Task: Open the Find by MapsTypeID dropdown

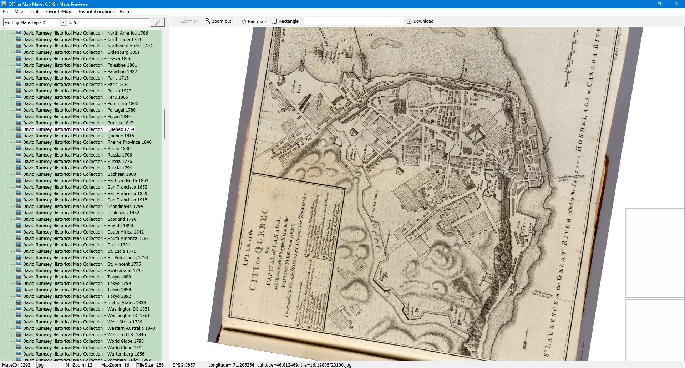Action: (x=63, y=22)
